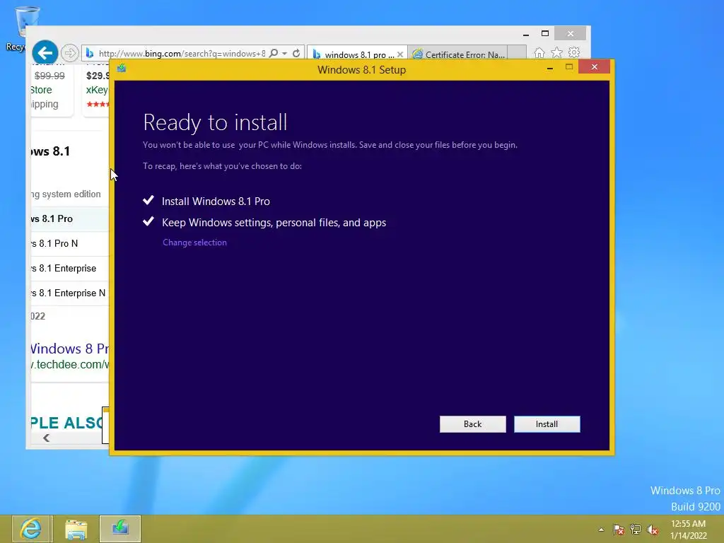
Task: Click the xKey seller name
Action: point(97,90)
